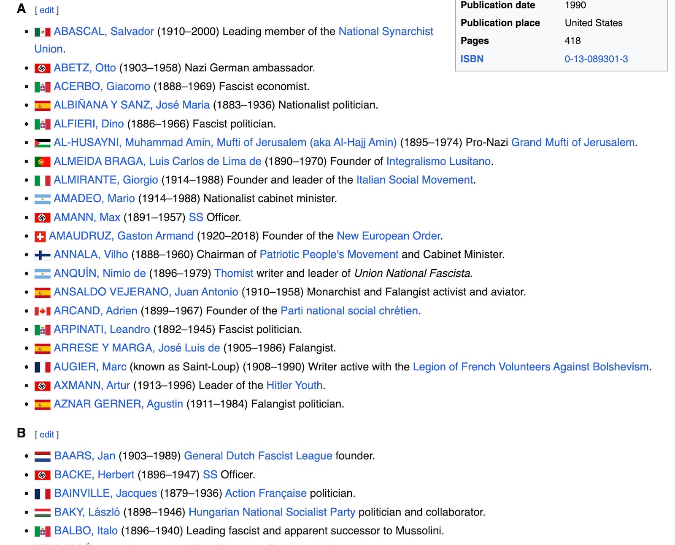Click the Argentine flag beside AMADEO, Mario
The width and height of the screenshot is (675, 545).
pyautogui.click(x=42, y=199)
